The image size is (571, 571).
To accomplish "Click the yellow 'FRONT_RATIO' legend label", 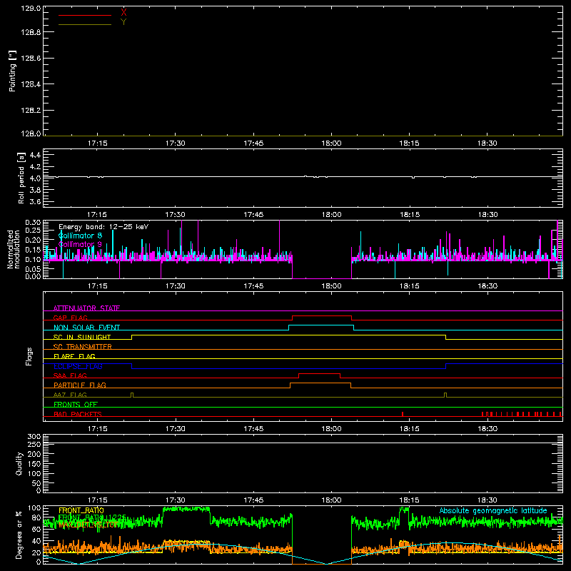I will (x=81, y=510).
